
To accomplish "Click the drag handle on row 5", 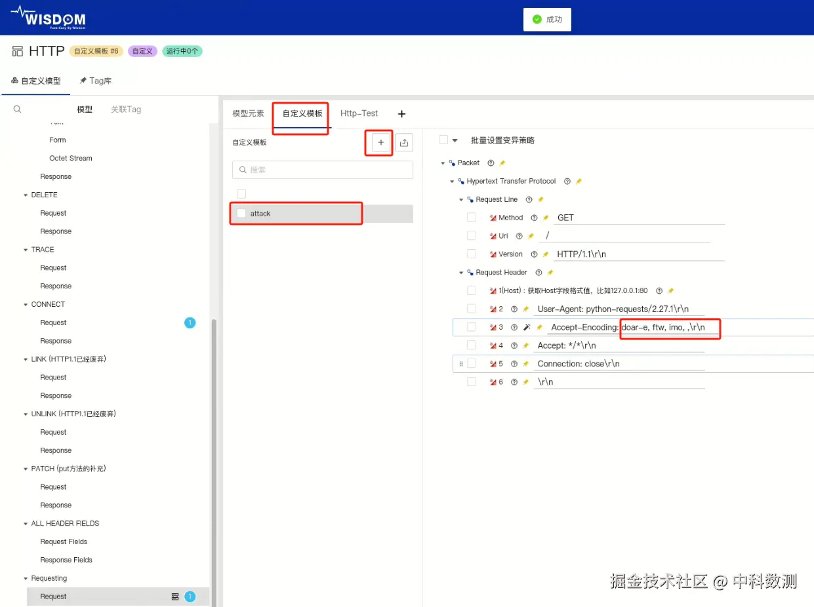I will 460,364.
